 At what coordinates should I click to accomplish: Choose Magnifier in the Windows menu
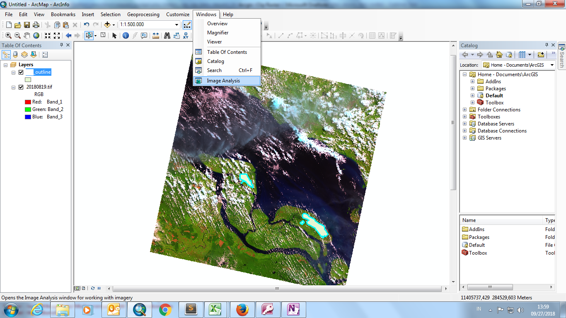pos(218,33)
